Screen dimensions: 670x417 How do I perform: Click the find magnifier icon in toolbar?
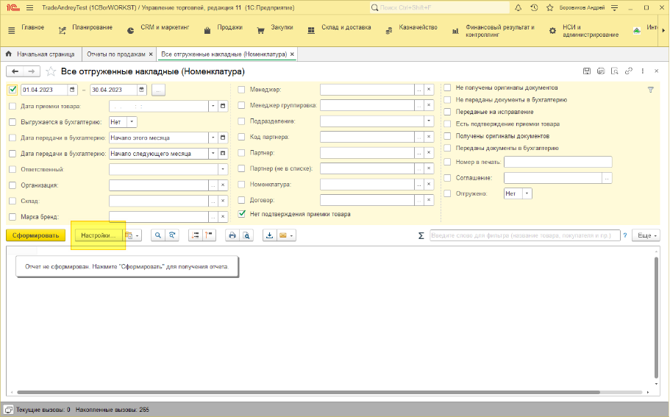157,235
